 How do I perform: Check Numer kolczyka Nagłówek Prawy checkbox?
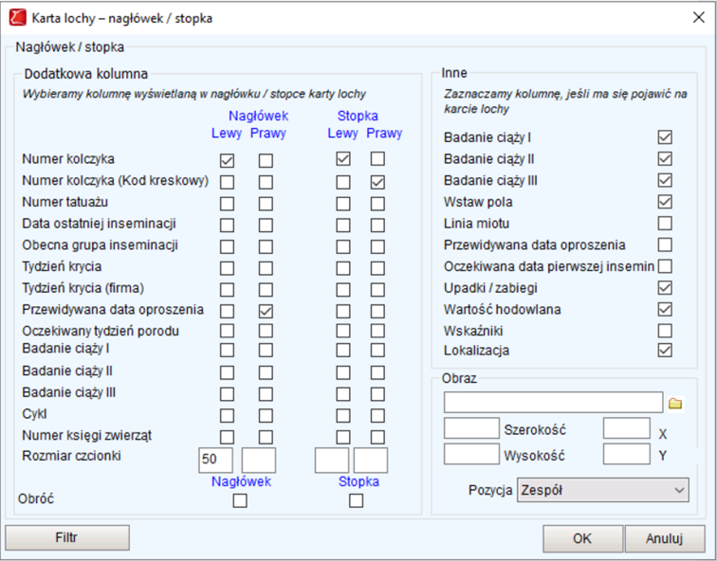(266, 160)
